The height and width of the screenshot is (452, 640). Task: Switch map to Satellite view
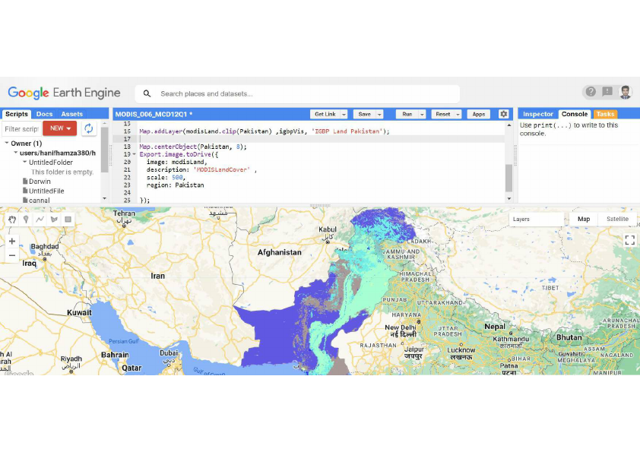(x=617, y=219)
